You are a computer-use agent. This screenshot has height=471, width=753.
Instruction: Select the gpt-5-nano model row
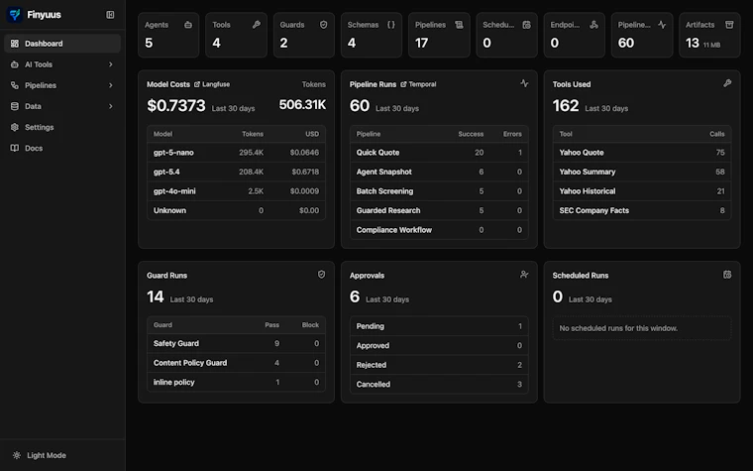coord(236,153)
